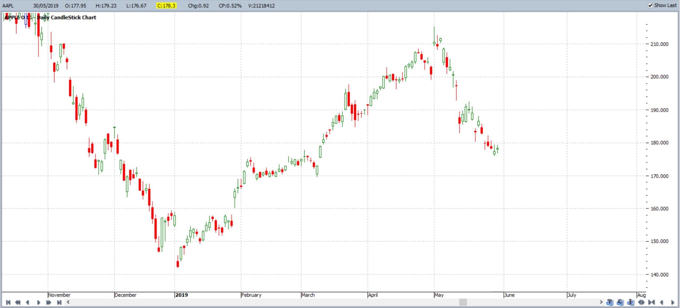
Task: Click the 190.000 price axis label
Action: point(659,110)
